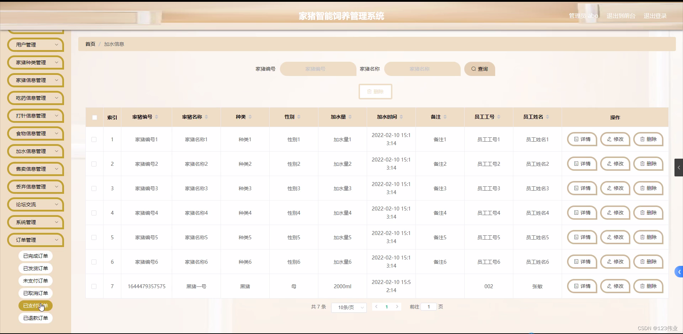Check the checkbox for row 1

[94, 139]
